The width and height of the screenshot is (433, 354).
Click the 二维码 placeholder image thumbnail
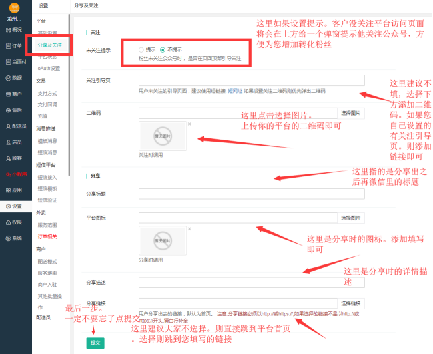pyautogui.click(x=163, y=136)
